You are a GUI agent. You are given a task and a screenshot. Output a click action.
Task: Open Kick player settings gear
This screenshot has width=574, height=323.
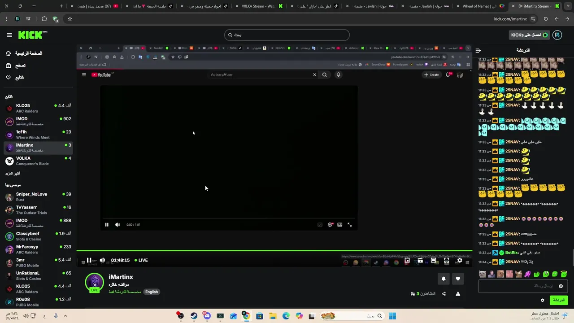[460, 260]
